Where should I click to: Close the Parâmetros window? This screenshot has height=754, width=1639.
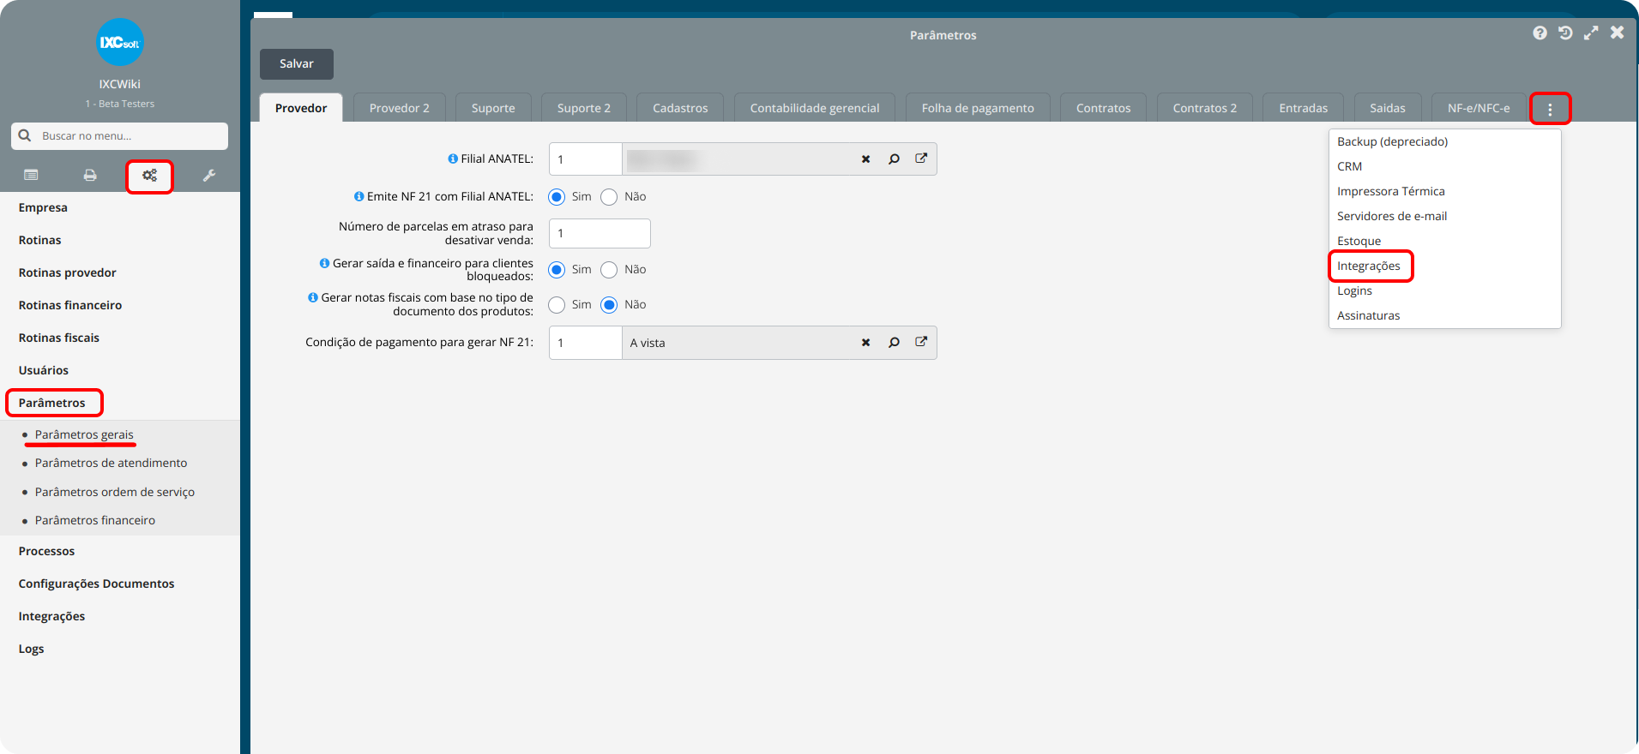[x=1617, y=33]
